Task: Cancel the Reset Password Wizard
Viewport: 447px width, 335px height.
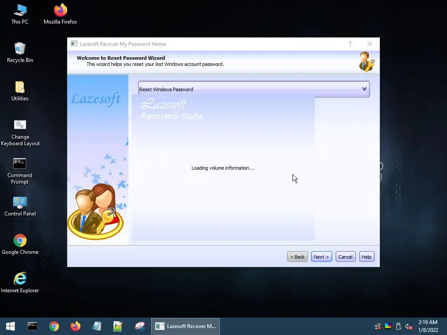Action: point(345,257)
